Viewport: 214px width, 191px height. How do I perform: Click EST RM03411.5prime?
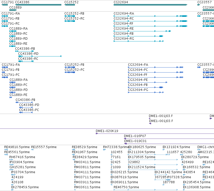tap(75, 165)
